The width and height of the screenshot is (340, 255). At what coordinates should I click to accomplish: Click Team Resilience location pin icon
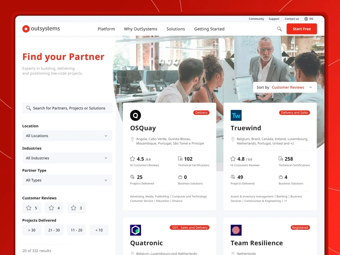click(x=233, y=253)
